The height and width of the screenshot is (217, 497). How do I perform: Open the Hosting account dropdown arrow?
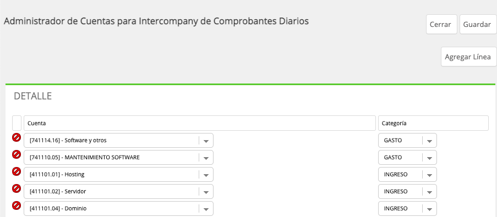pos(206,175)
